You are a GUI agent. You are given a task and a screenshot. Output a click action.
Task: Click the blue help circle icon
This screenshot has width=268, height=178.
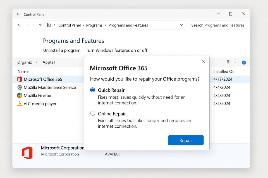[x=243, y=62]
